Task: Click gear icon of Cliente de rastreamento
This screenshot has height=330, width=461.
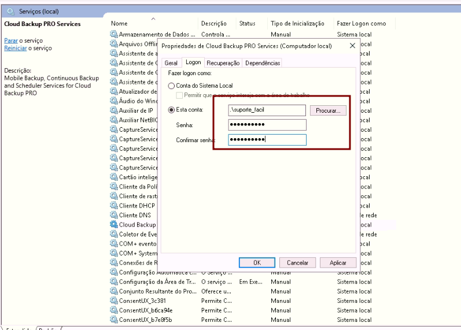Action: pyautogui.click(x=114, y=196)
